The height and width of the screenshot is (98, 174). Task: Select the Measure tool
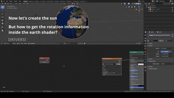2,30
